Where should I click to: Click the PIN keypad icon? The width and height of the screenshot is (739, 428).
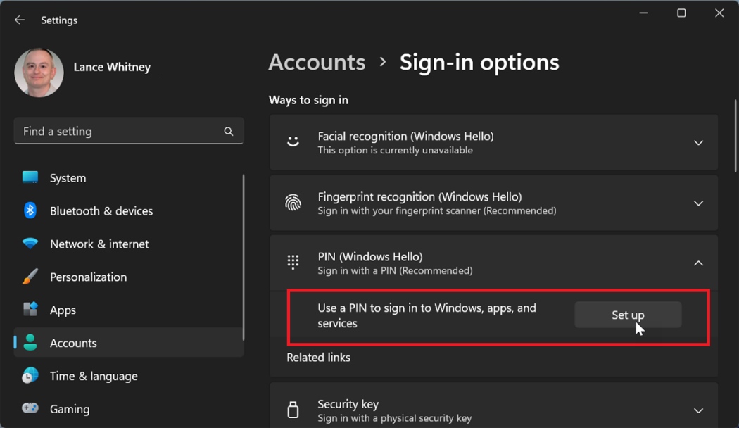click(x=293, y=263)
